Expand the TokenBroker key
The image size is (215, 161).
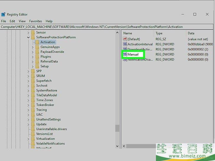(x=28, y=105)
